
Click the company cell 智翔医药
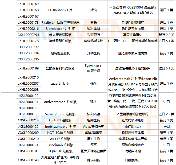click(94, 120)
